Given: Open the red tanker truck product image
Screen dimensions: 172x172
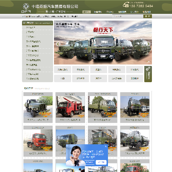Looking at the screenshot, I should click(x=38, y=140).
